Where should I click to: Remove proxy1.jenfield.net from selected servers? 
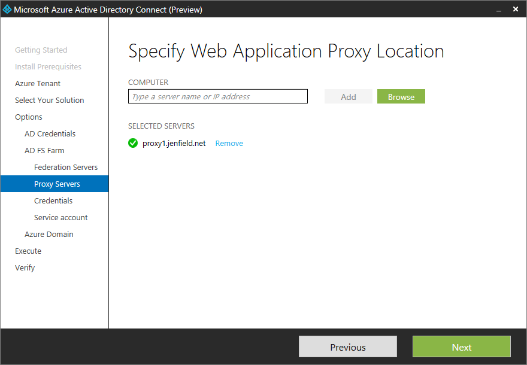[x=229, y=144]
